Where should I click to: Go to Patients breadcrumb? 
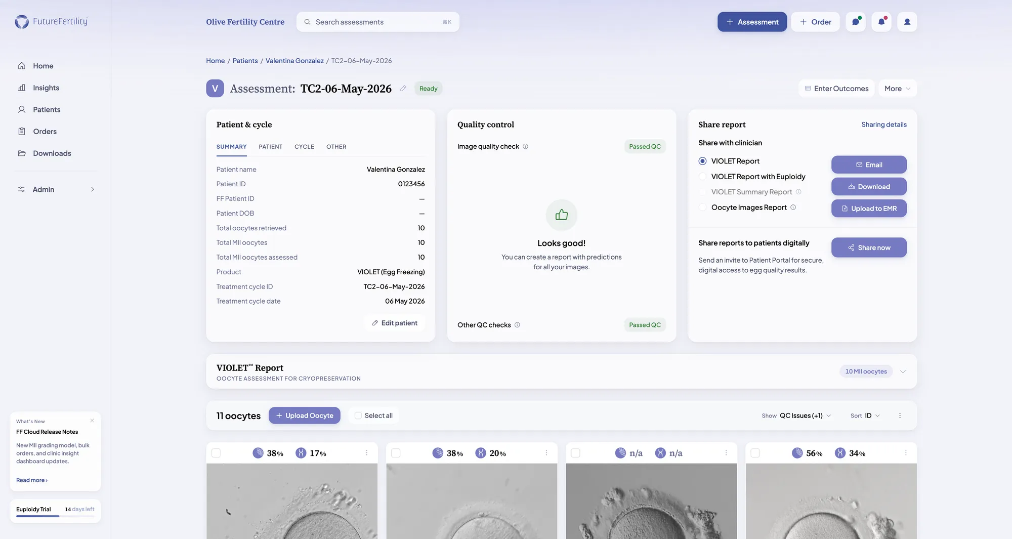tap(245, 61)
